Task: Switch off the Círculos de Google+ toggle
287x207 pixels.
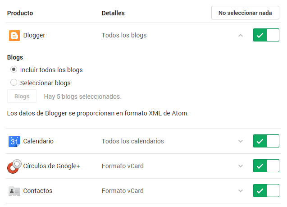Action: tap(266, 166)
